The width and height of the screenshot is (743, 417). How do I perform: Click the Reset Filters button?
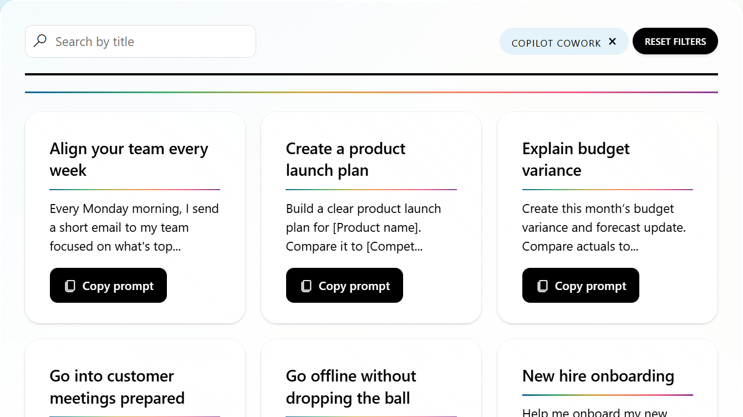coord(675,42)
